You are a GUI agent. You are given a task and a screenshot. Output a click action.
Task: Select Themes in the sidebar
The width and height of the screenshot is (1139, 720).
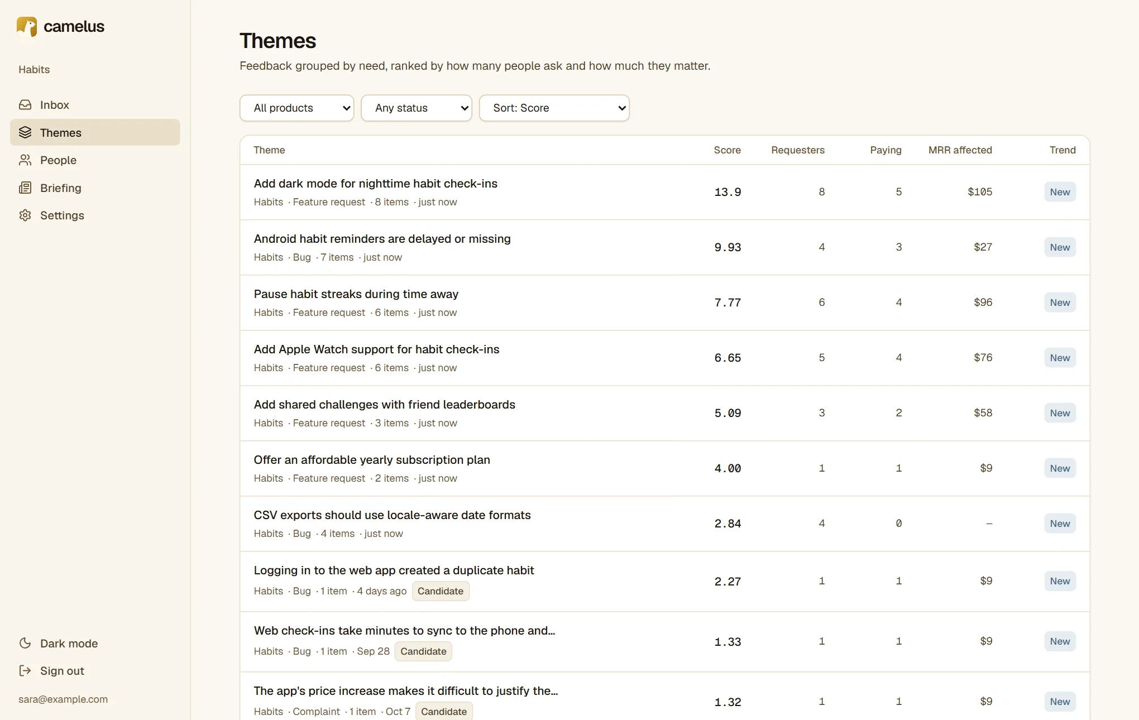[95, 132]
